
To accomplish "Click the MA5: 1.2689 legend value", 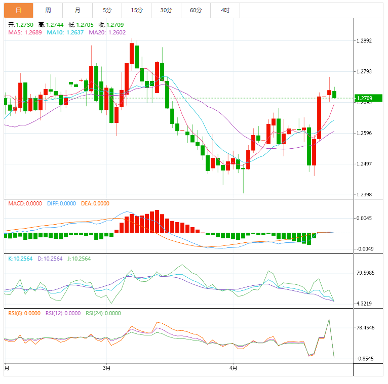I will pyautogui.click(x=25, y=32).
